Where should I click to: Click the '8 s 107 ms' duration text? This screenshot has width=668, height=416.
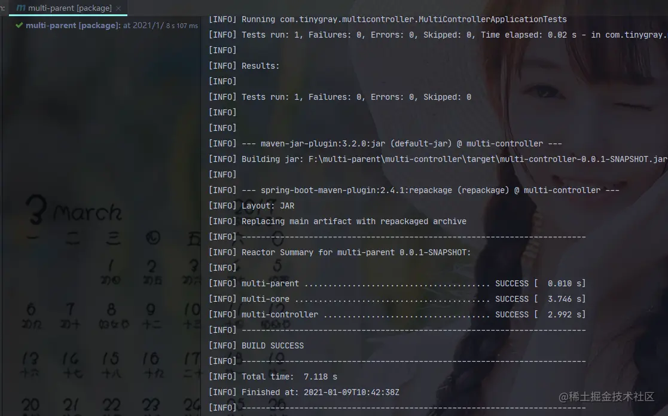182,26
